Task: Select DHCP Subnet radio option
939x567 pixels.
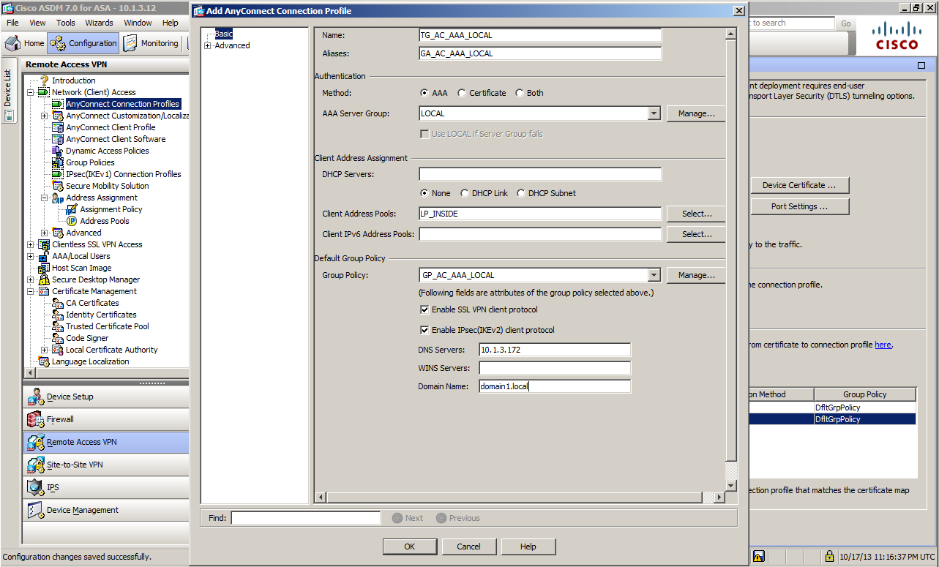Action: [521, 193]
